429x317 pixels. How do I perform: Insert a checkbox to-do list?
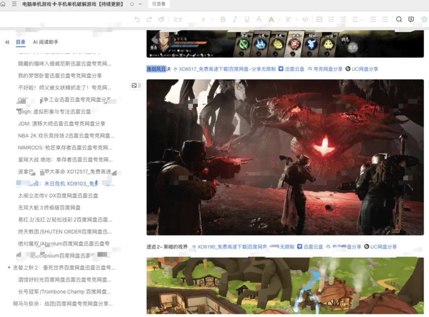319,19
